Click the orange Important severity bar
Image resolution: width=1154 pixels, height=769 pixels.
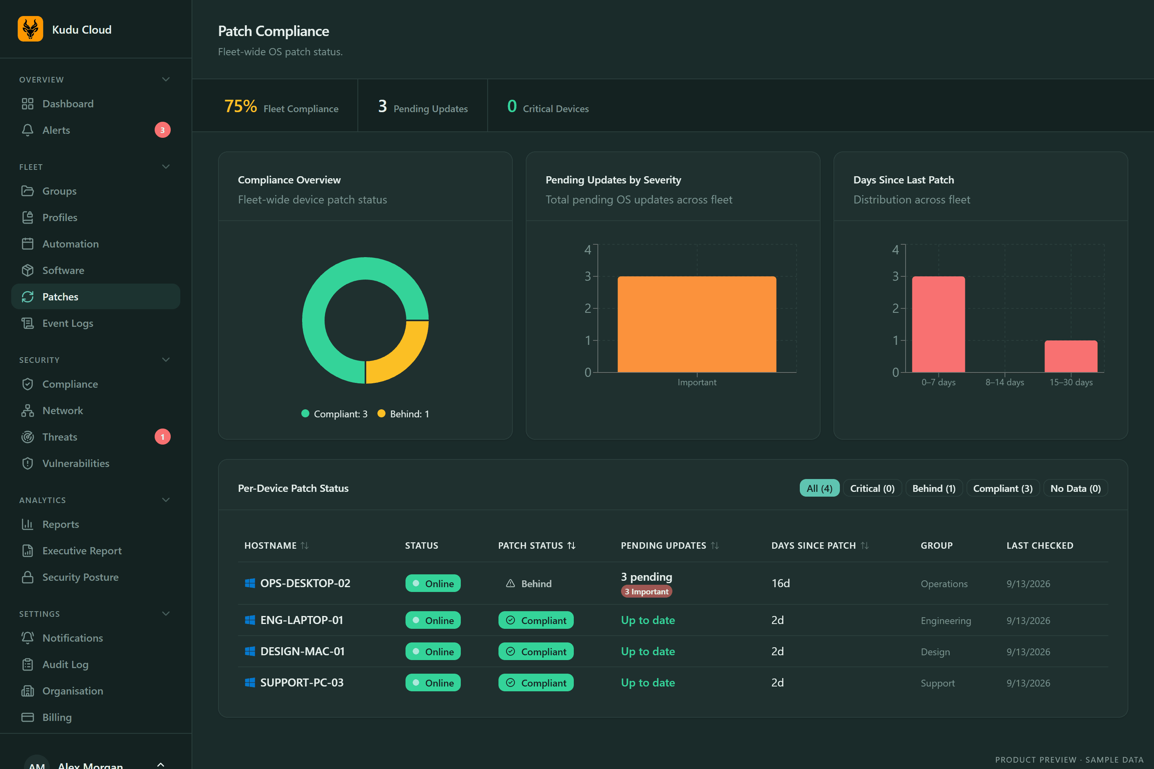pos(697,324)
